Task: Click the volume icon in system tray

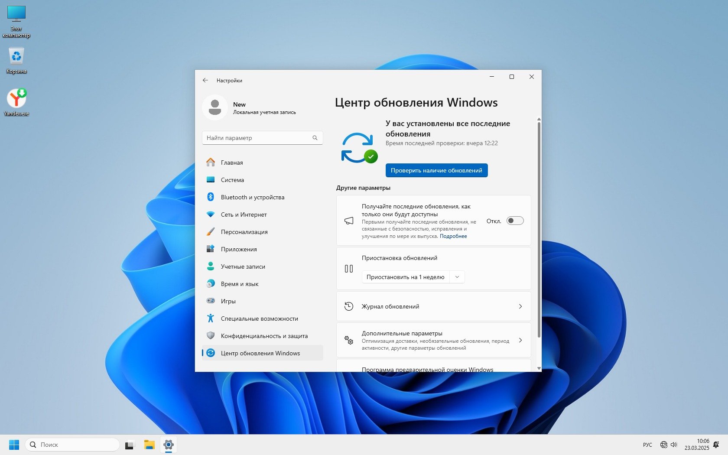Action: click(x=674, y=445)
